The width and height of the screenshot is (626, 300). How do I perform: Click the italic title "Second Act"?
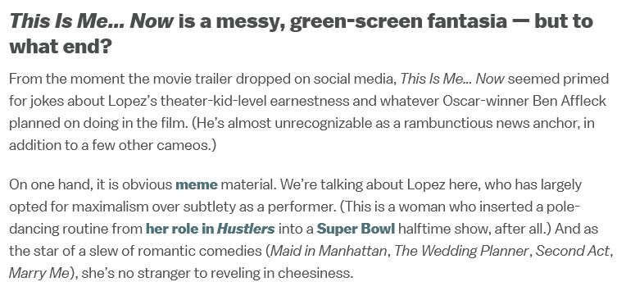pyautogui.click(x=573, y=252)
